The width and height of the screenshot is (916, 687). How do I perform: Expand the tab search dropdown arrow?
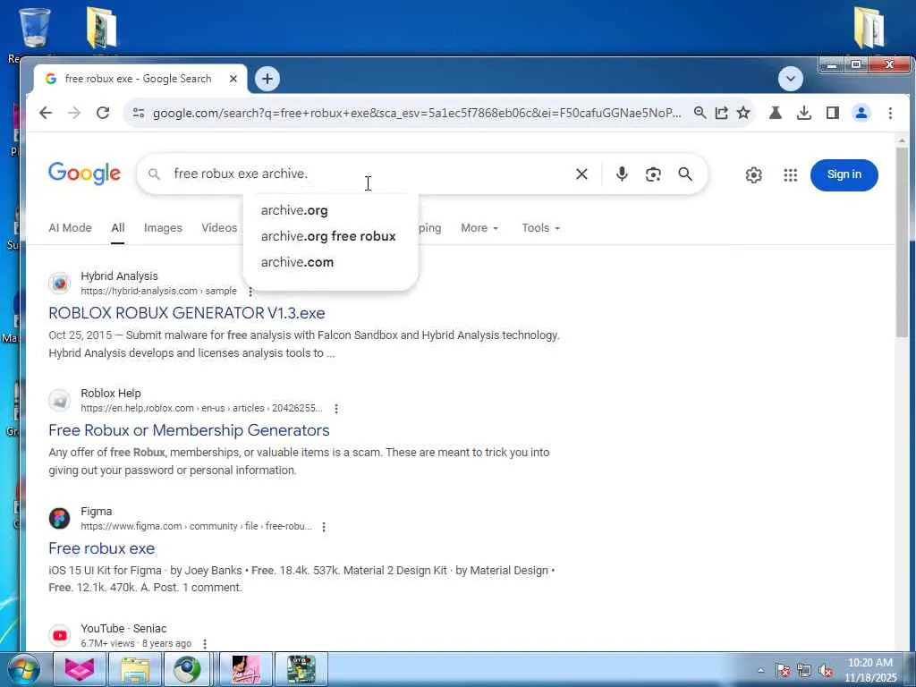click(x=791, y=79)
